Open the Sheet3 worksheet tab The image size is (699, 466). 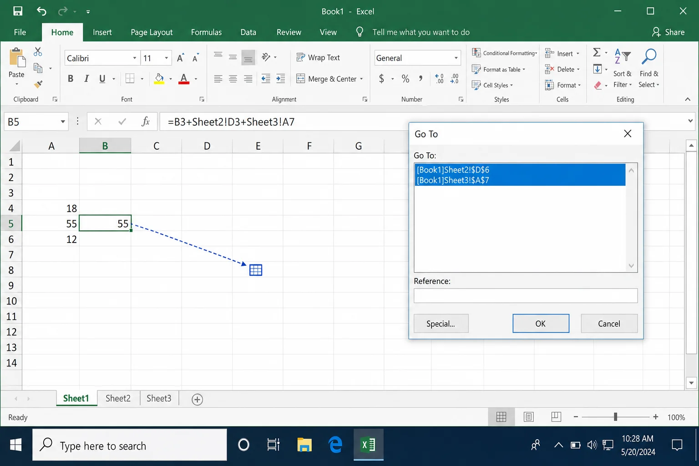(x=159, y=398)
